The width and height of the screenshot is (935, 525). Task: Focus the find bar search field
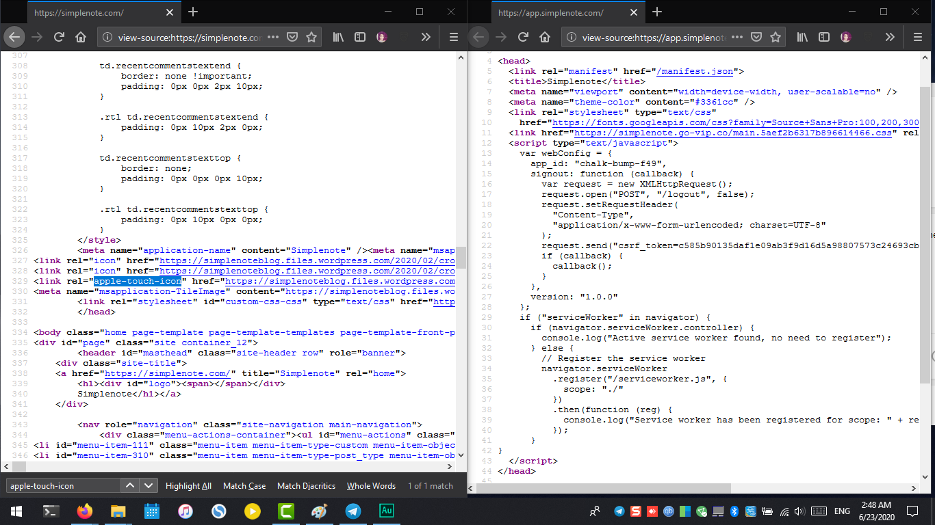tap(62, 486)
